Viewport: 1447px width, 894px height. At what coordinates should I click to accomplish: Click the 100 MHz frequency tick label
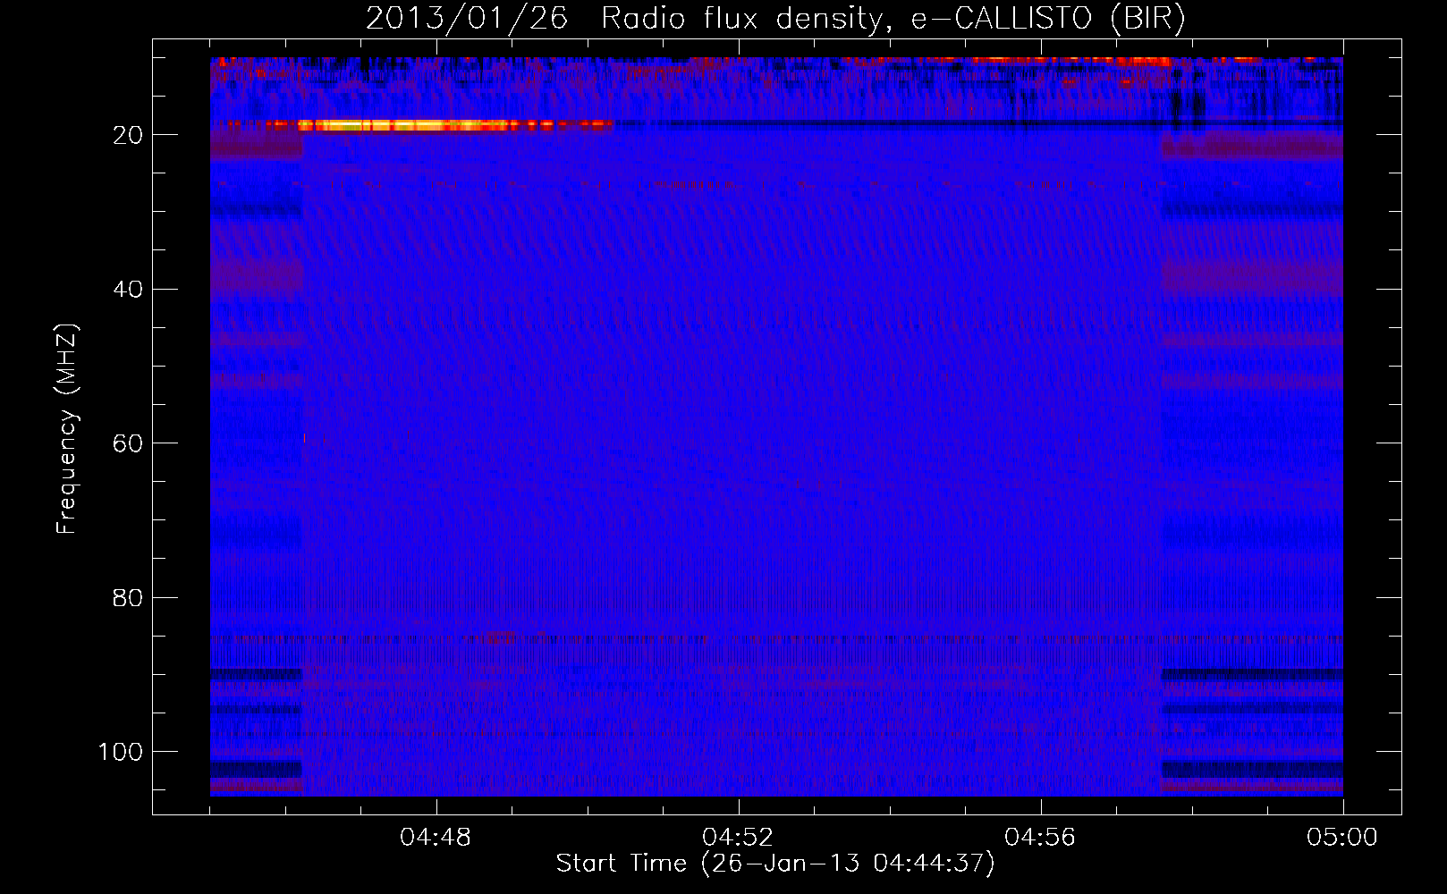[120, 752]
